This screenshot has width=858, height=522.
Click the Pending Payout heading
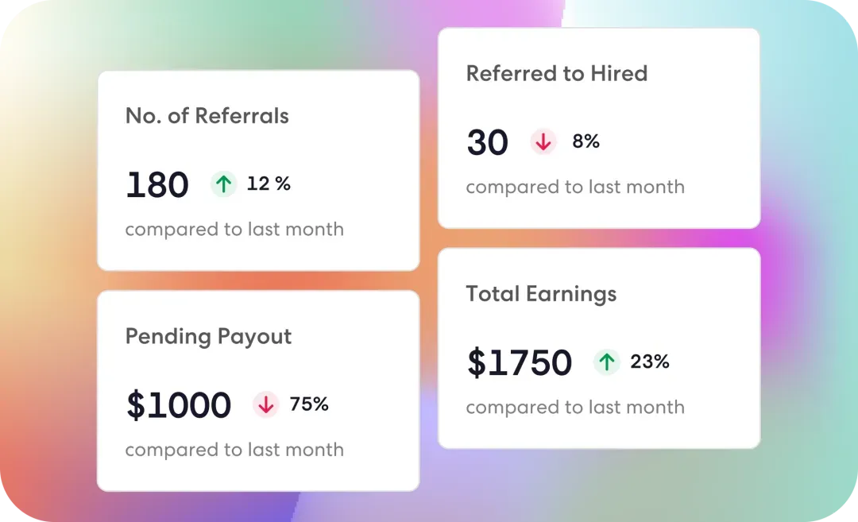pos(209,336)
